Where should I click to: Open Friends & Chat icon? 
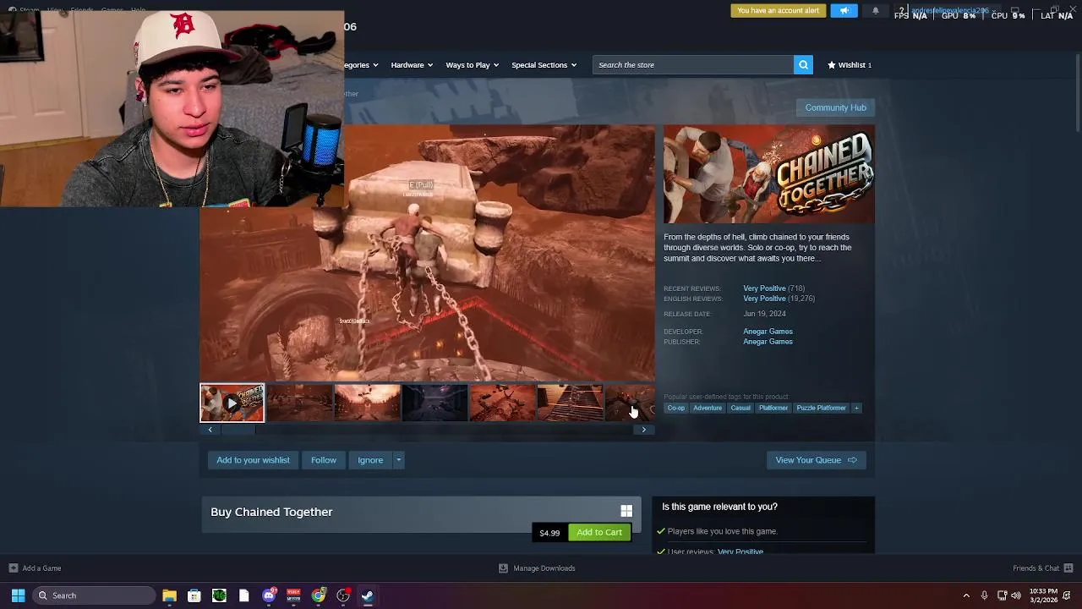1068,568
